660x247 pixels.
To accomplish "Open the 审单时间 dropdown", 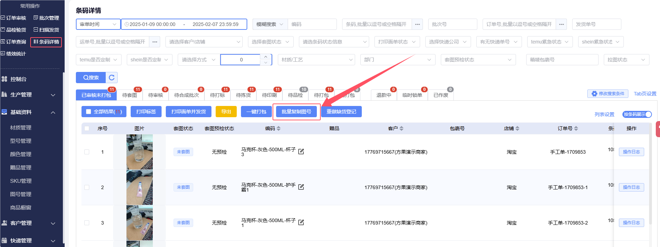I will click(98, 24).
